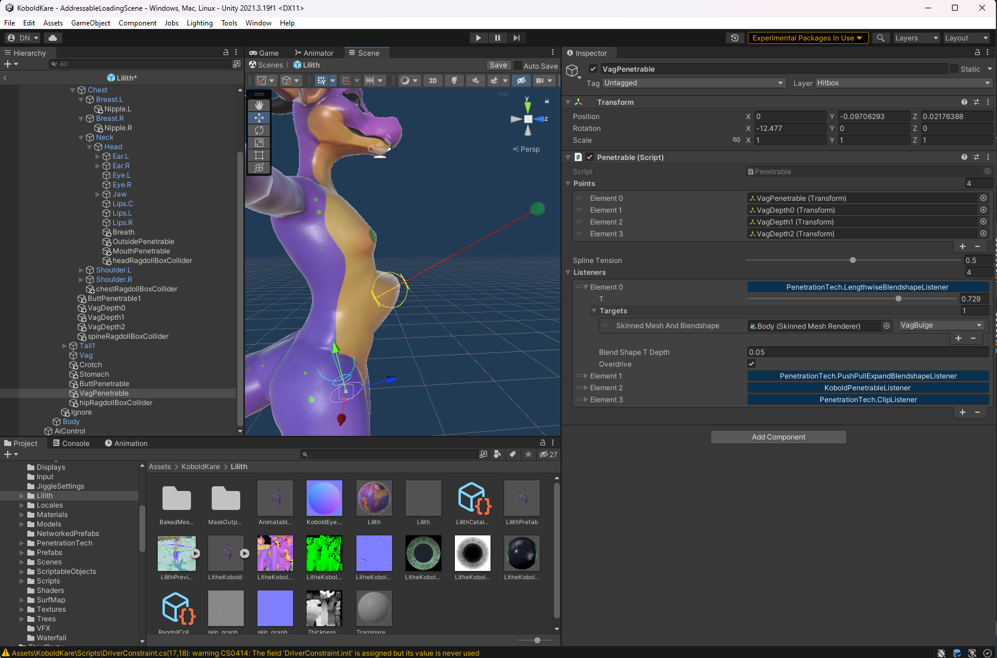The width and height of the screenshot is (997, 658).
Task: Open Layer dropdown showing Hitbox
Action: [904, 83]
